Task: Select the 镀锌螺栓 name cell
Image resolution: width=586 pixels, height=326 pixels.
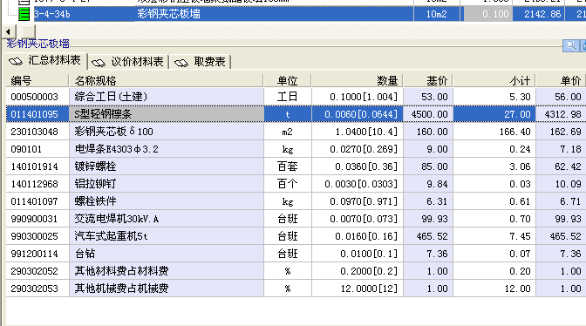Action: pyautogui.click(x=167, y=166)
